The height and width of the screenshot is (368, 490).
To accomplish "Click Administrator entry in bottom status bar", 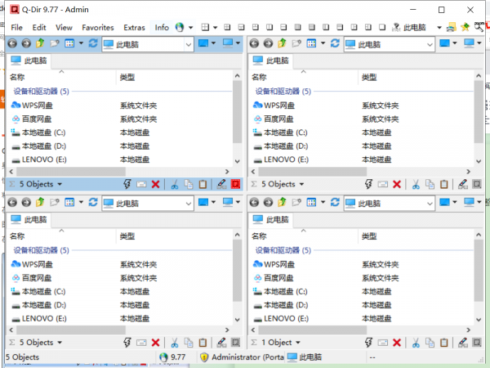I will [x=243, y=357].
